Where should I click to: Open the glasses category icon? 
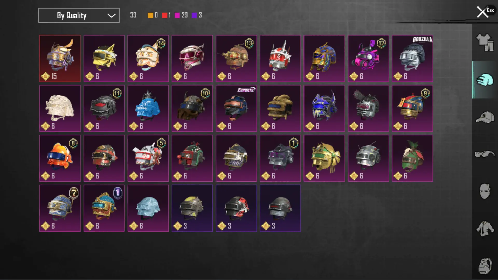pos(485,154)
